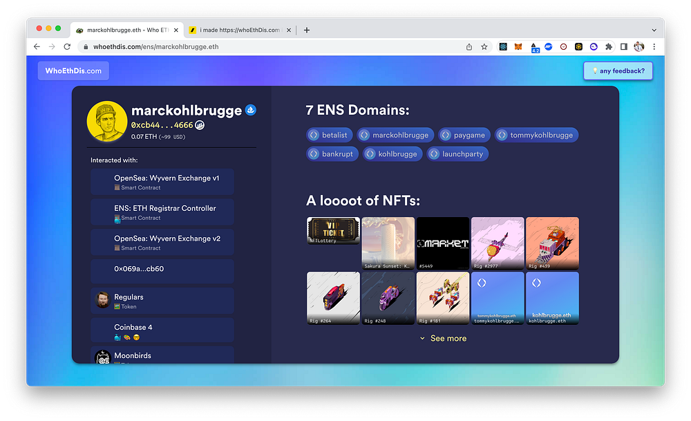Open the first teal extension icon

(x=503, y=47)
